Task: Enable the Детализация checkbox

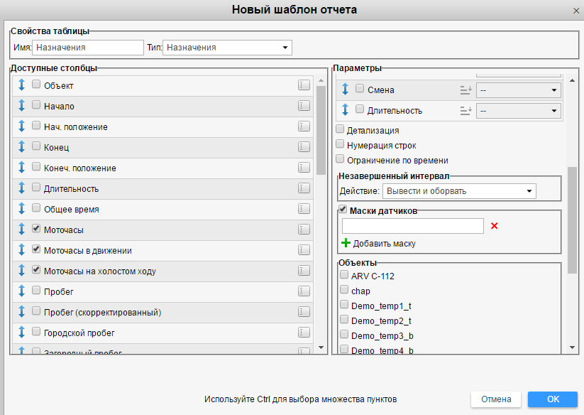Action: 341,130
